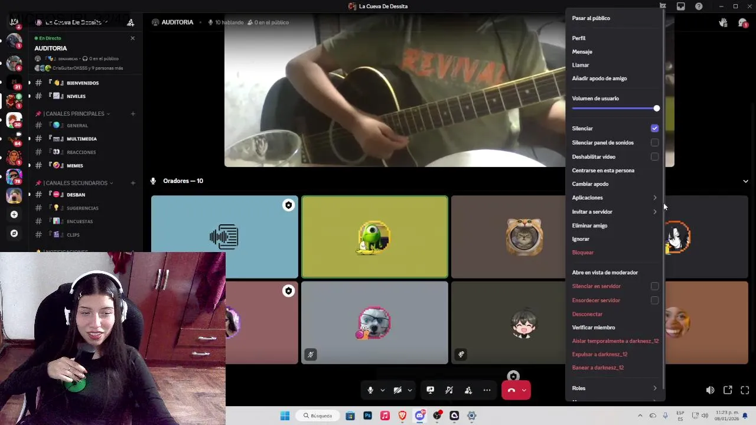Click the crossed-out music note icon
The width and height of the screenshot is (756, 425).
(449, 390)
